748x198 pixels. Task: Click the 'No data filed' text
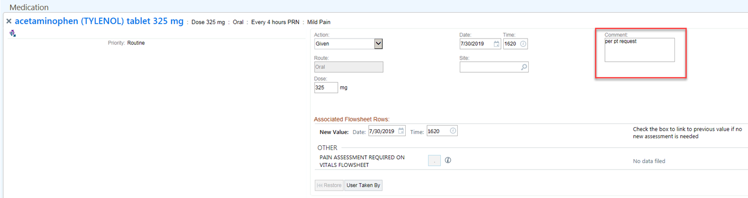(649, 161)
